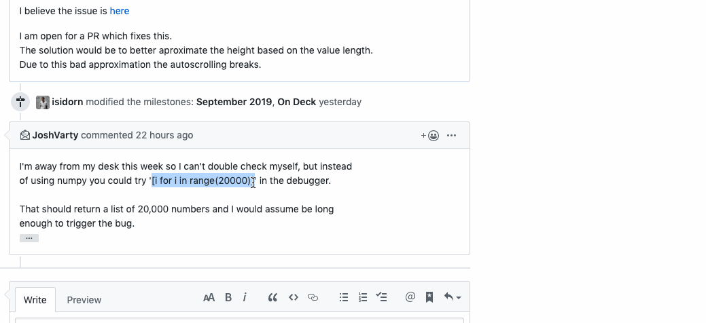Insert a quote block
Screen dimensions: 706x323
pyautogui.click(x=272, y=297)
